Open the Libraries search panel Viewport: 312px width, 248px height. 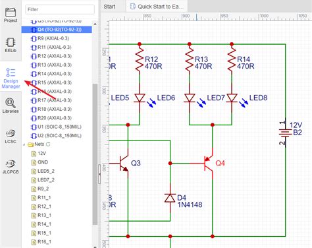click(11, 106)
